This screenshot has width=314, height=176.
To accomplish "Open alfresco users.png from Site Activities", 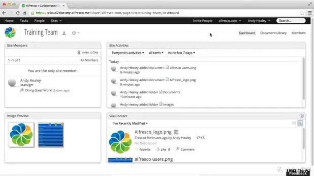I will (183, 68).
